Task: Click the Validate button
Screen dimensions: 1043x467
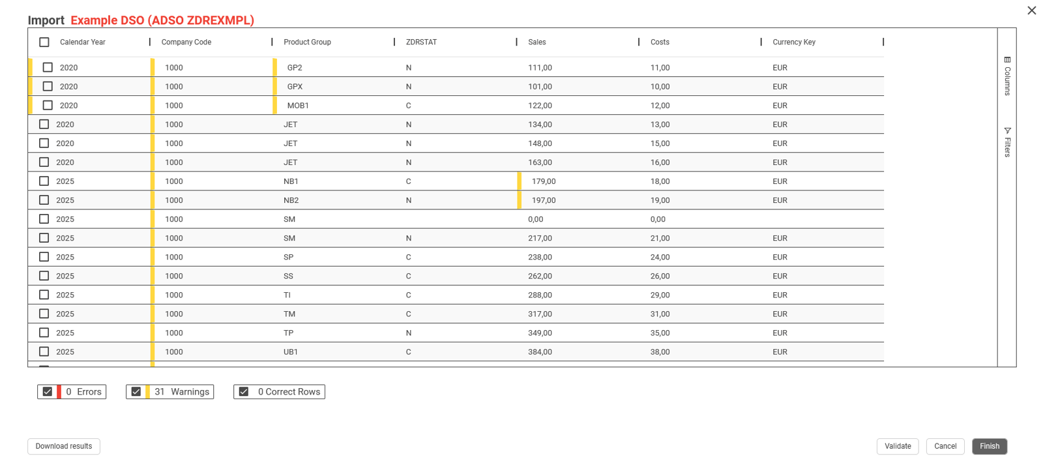Action: [898, 446]
